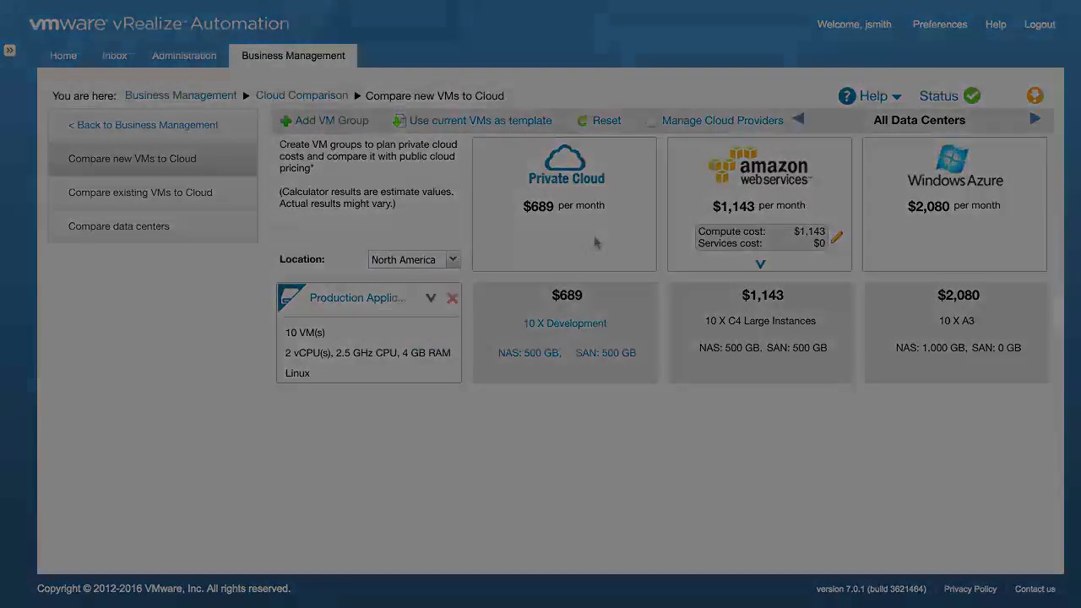Expand the collapsed side panel arrow
Viewport: 1081px width, 608px height.
9,51
